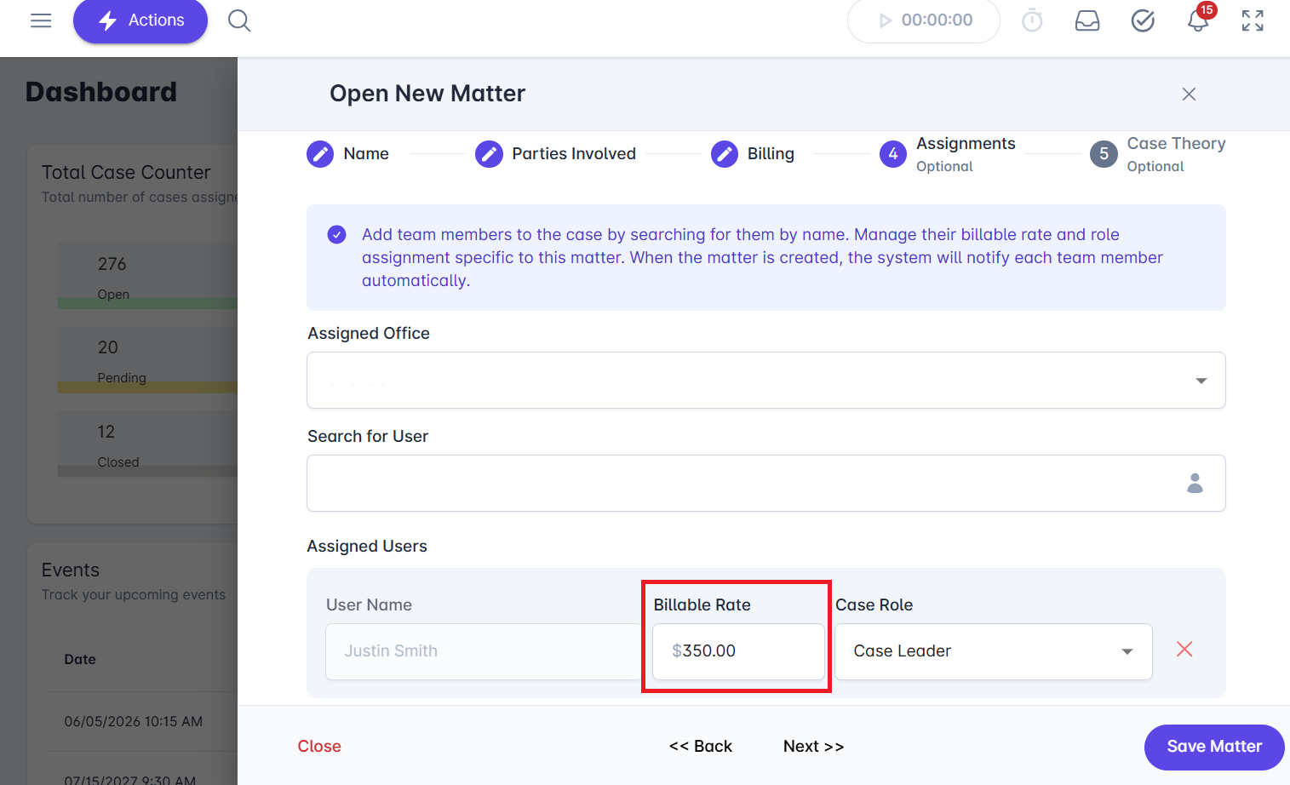Toggle fullscreen mode icon
1290x785 pixels.
click(1253, 20)
